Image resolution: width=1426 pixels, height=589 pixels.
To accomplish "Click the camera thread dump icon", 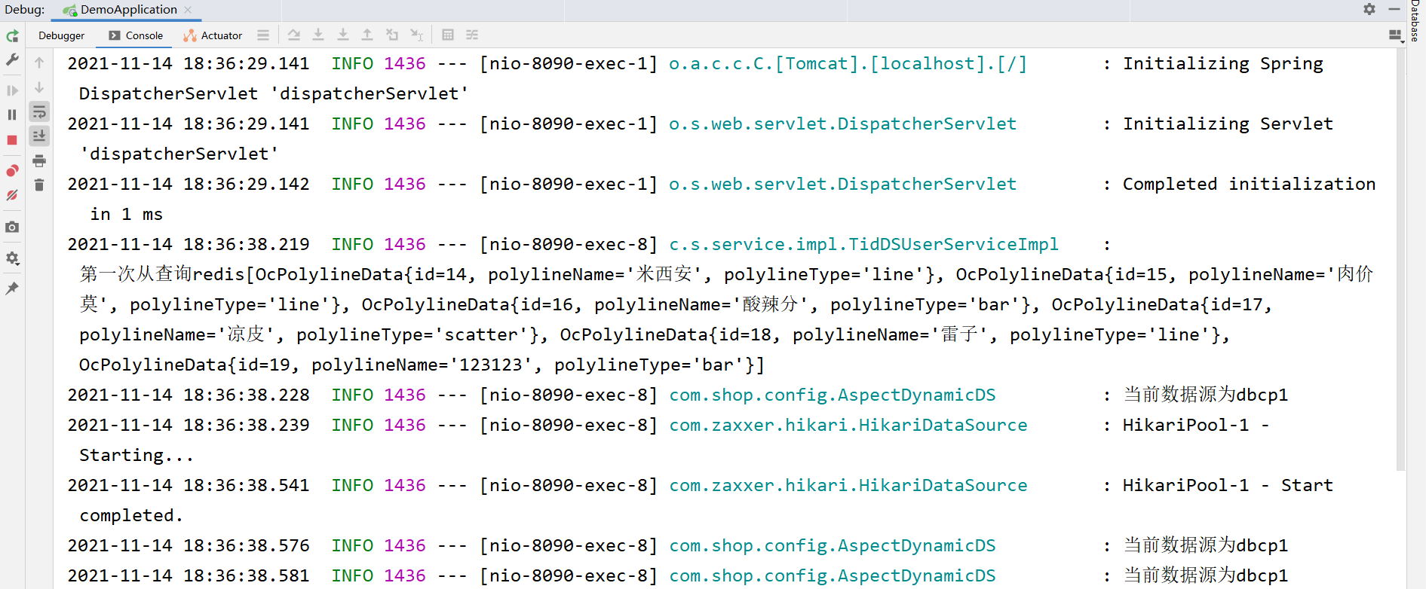I will (x=12, y=227).
